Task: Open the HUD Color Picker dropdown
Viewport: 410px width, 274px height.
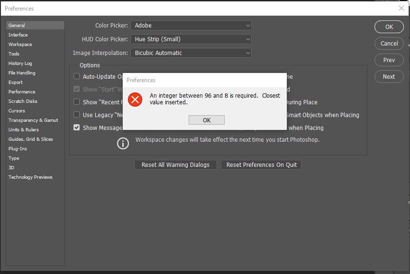Action: point(191,39)
